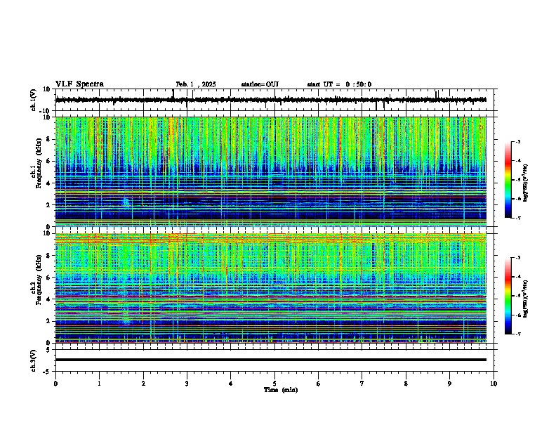The image size is (556, 430).
Task: Click time axis tick label "8"
Action: click(406, 384)
